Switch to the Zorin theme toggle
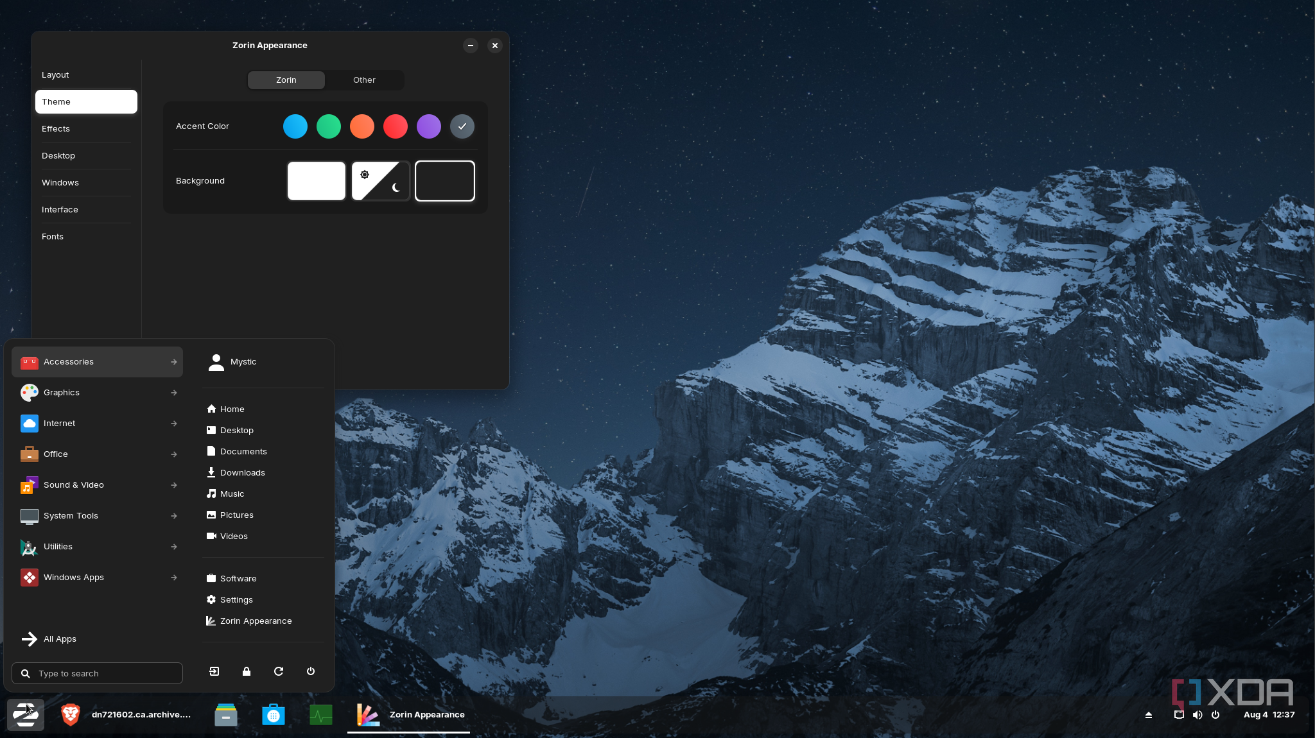Image resolution: width=1315 pixels, height=738 pixels. click(x=286, y=80)
